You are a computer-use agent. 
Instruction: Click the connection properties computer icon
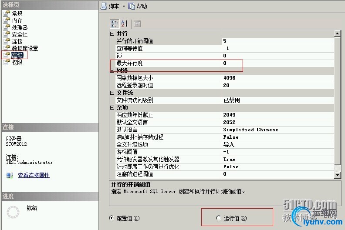pyautogui.click(x=10, y=176)
